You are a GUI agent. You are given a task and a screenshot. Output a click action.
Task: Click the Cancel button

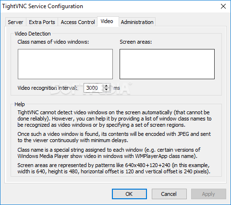[169, 194]
